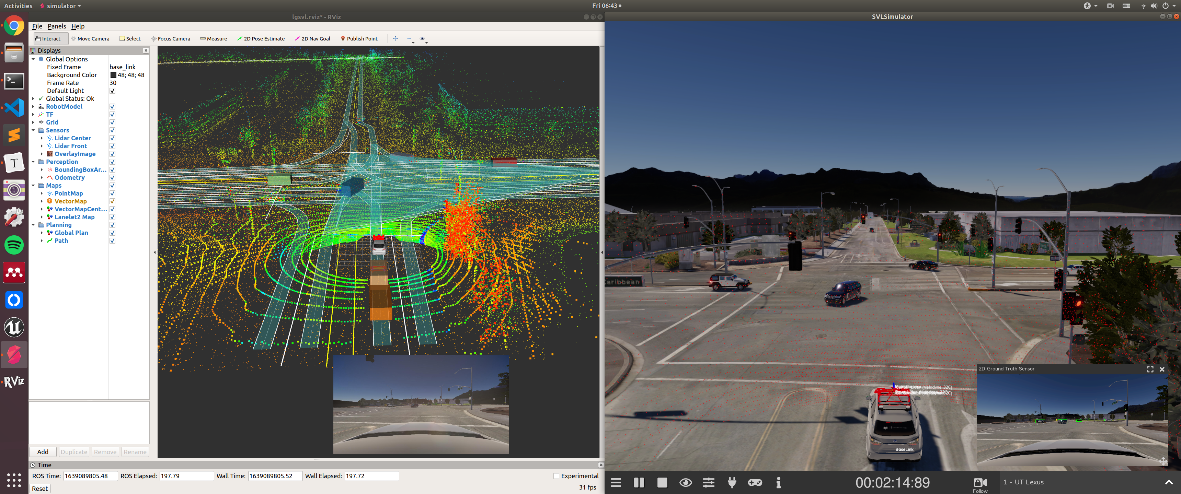
Task: Select 2D Pose Estimate tool
Action: pos(261,38)
